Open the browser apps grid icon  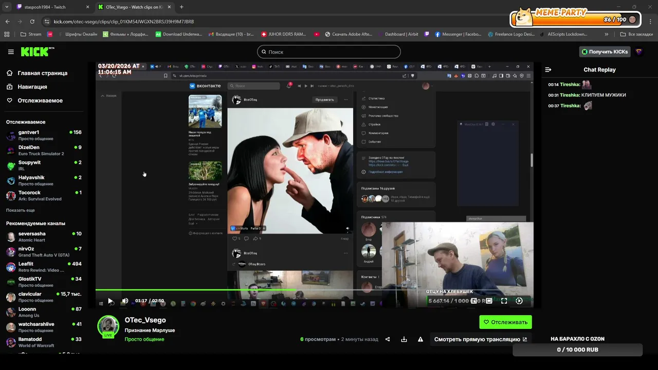click(7, 34)
